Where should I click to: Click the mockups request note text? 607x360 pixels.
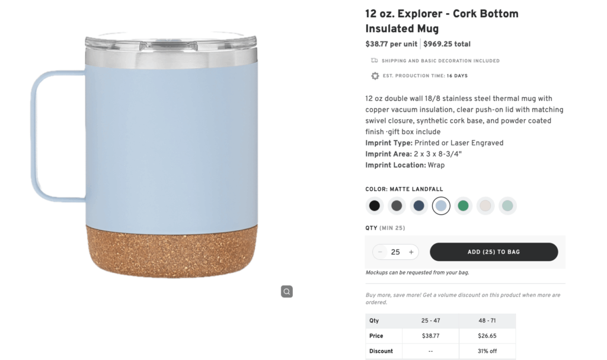coord(417,272)
